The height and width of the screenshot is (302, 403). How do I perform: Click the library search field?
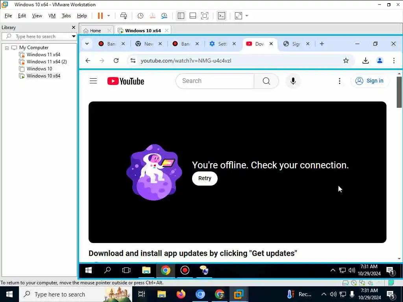tap(39, 37)
